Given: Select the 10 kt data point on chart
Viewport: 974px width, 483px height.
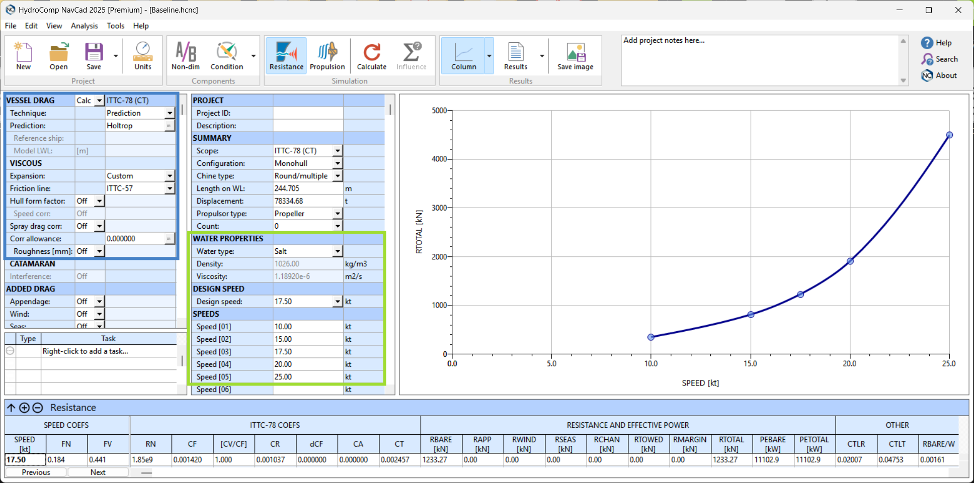Looking at the screenshot, I should pyautogui.click(x=651, y=337).
